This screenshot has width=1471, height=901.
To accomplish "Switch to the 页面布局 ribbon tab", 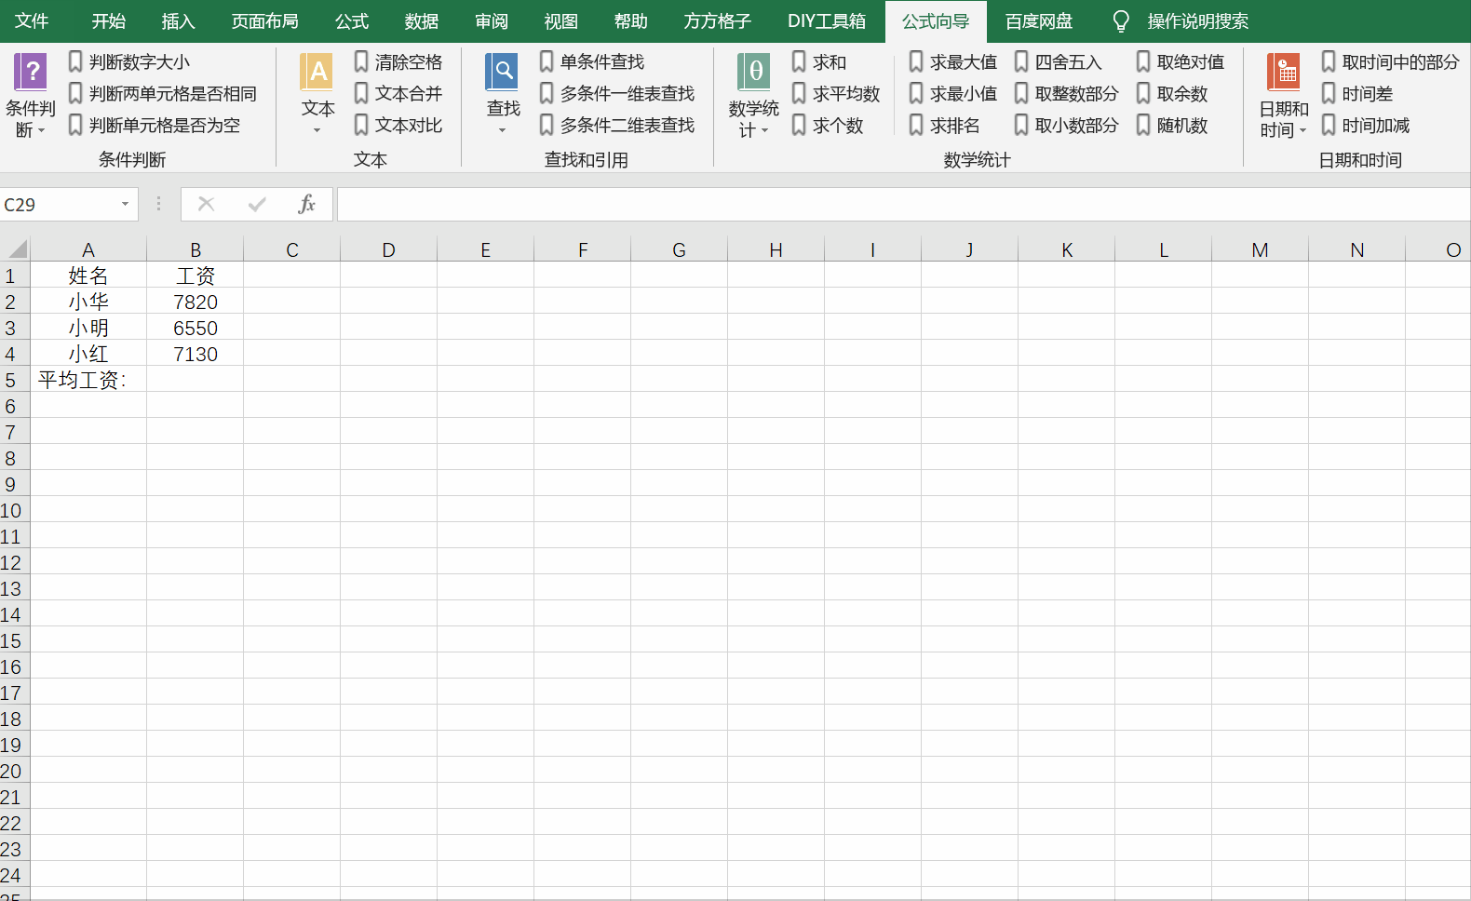I will point(264,21).
